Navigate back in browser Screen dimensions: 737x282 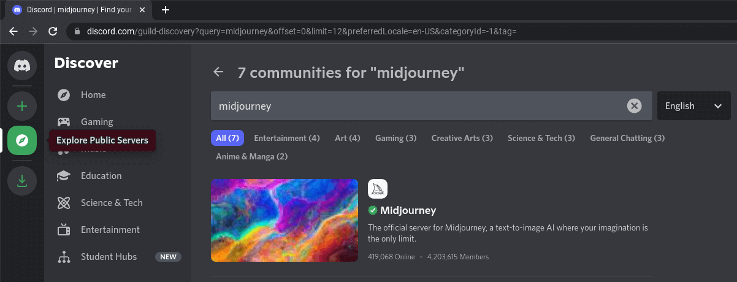(x=13, y=31)
